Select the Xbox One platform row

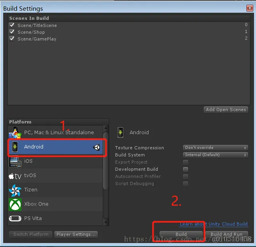click(56, 204)
